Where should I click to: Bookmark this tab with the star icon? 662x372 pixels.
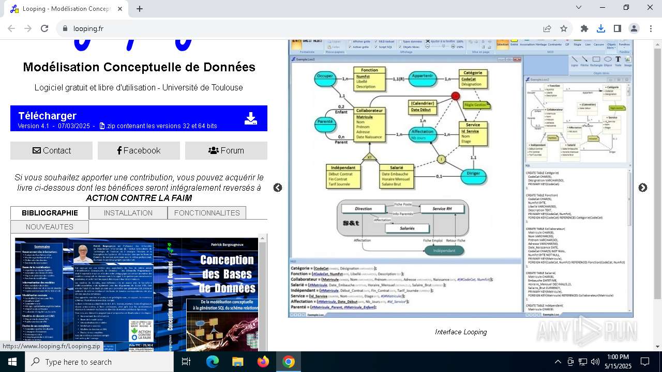[x=564, y=29]
